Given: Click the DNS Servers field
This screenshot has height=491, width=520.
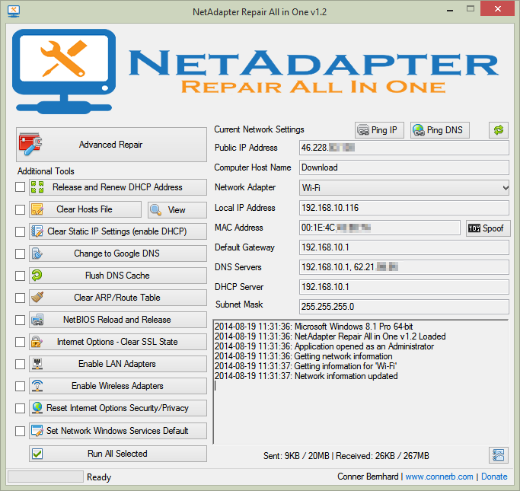Looking at the screenshot, I should 404,267.
